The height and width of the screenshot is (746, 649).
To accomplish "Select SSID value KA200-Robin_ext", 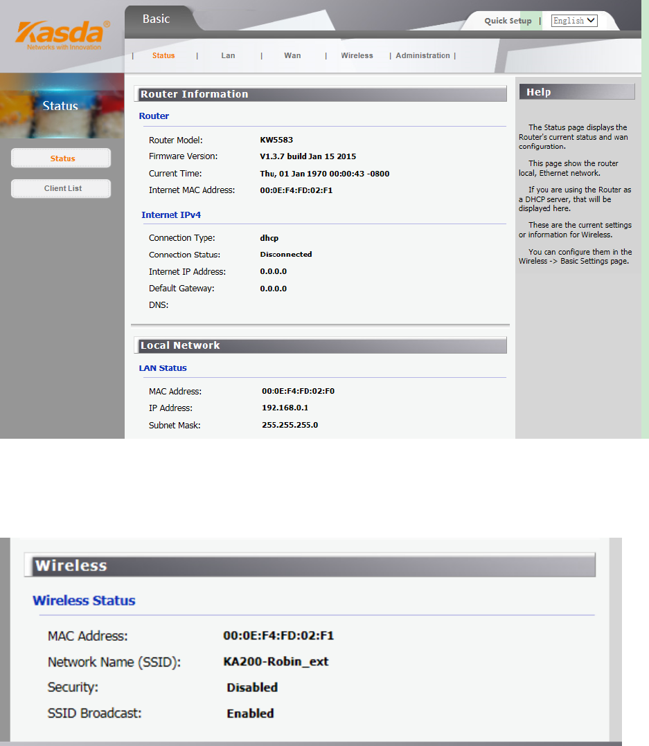I will tap(276, 662).
